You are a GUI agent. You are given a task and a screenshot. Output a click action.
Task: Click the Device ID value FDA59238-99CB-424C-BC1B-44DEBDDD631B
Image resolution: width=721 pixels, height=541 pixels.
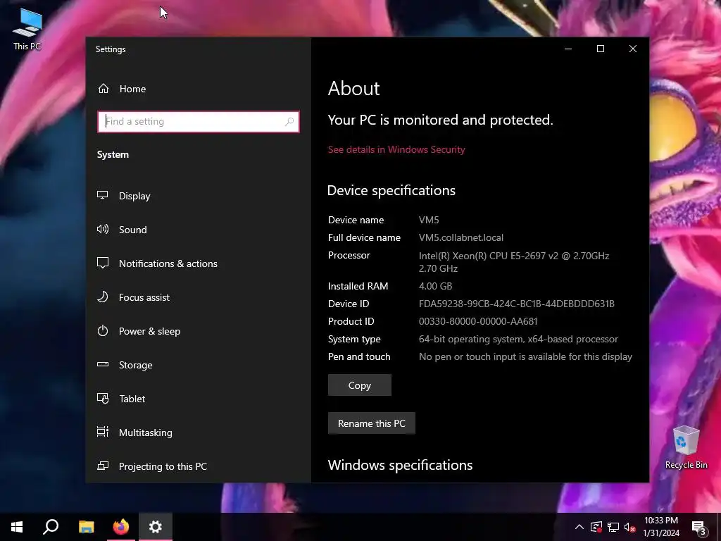pyautogui.click(x=516, y=304)
